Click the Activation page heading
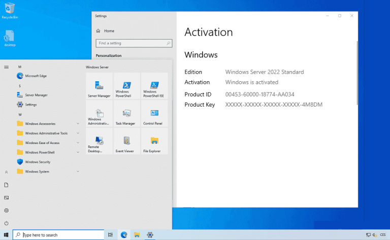The image size is (390, 240). tap(208, 32)
